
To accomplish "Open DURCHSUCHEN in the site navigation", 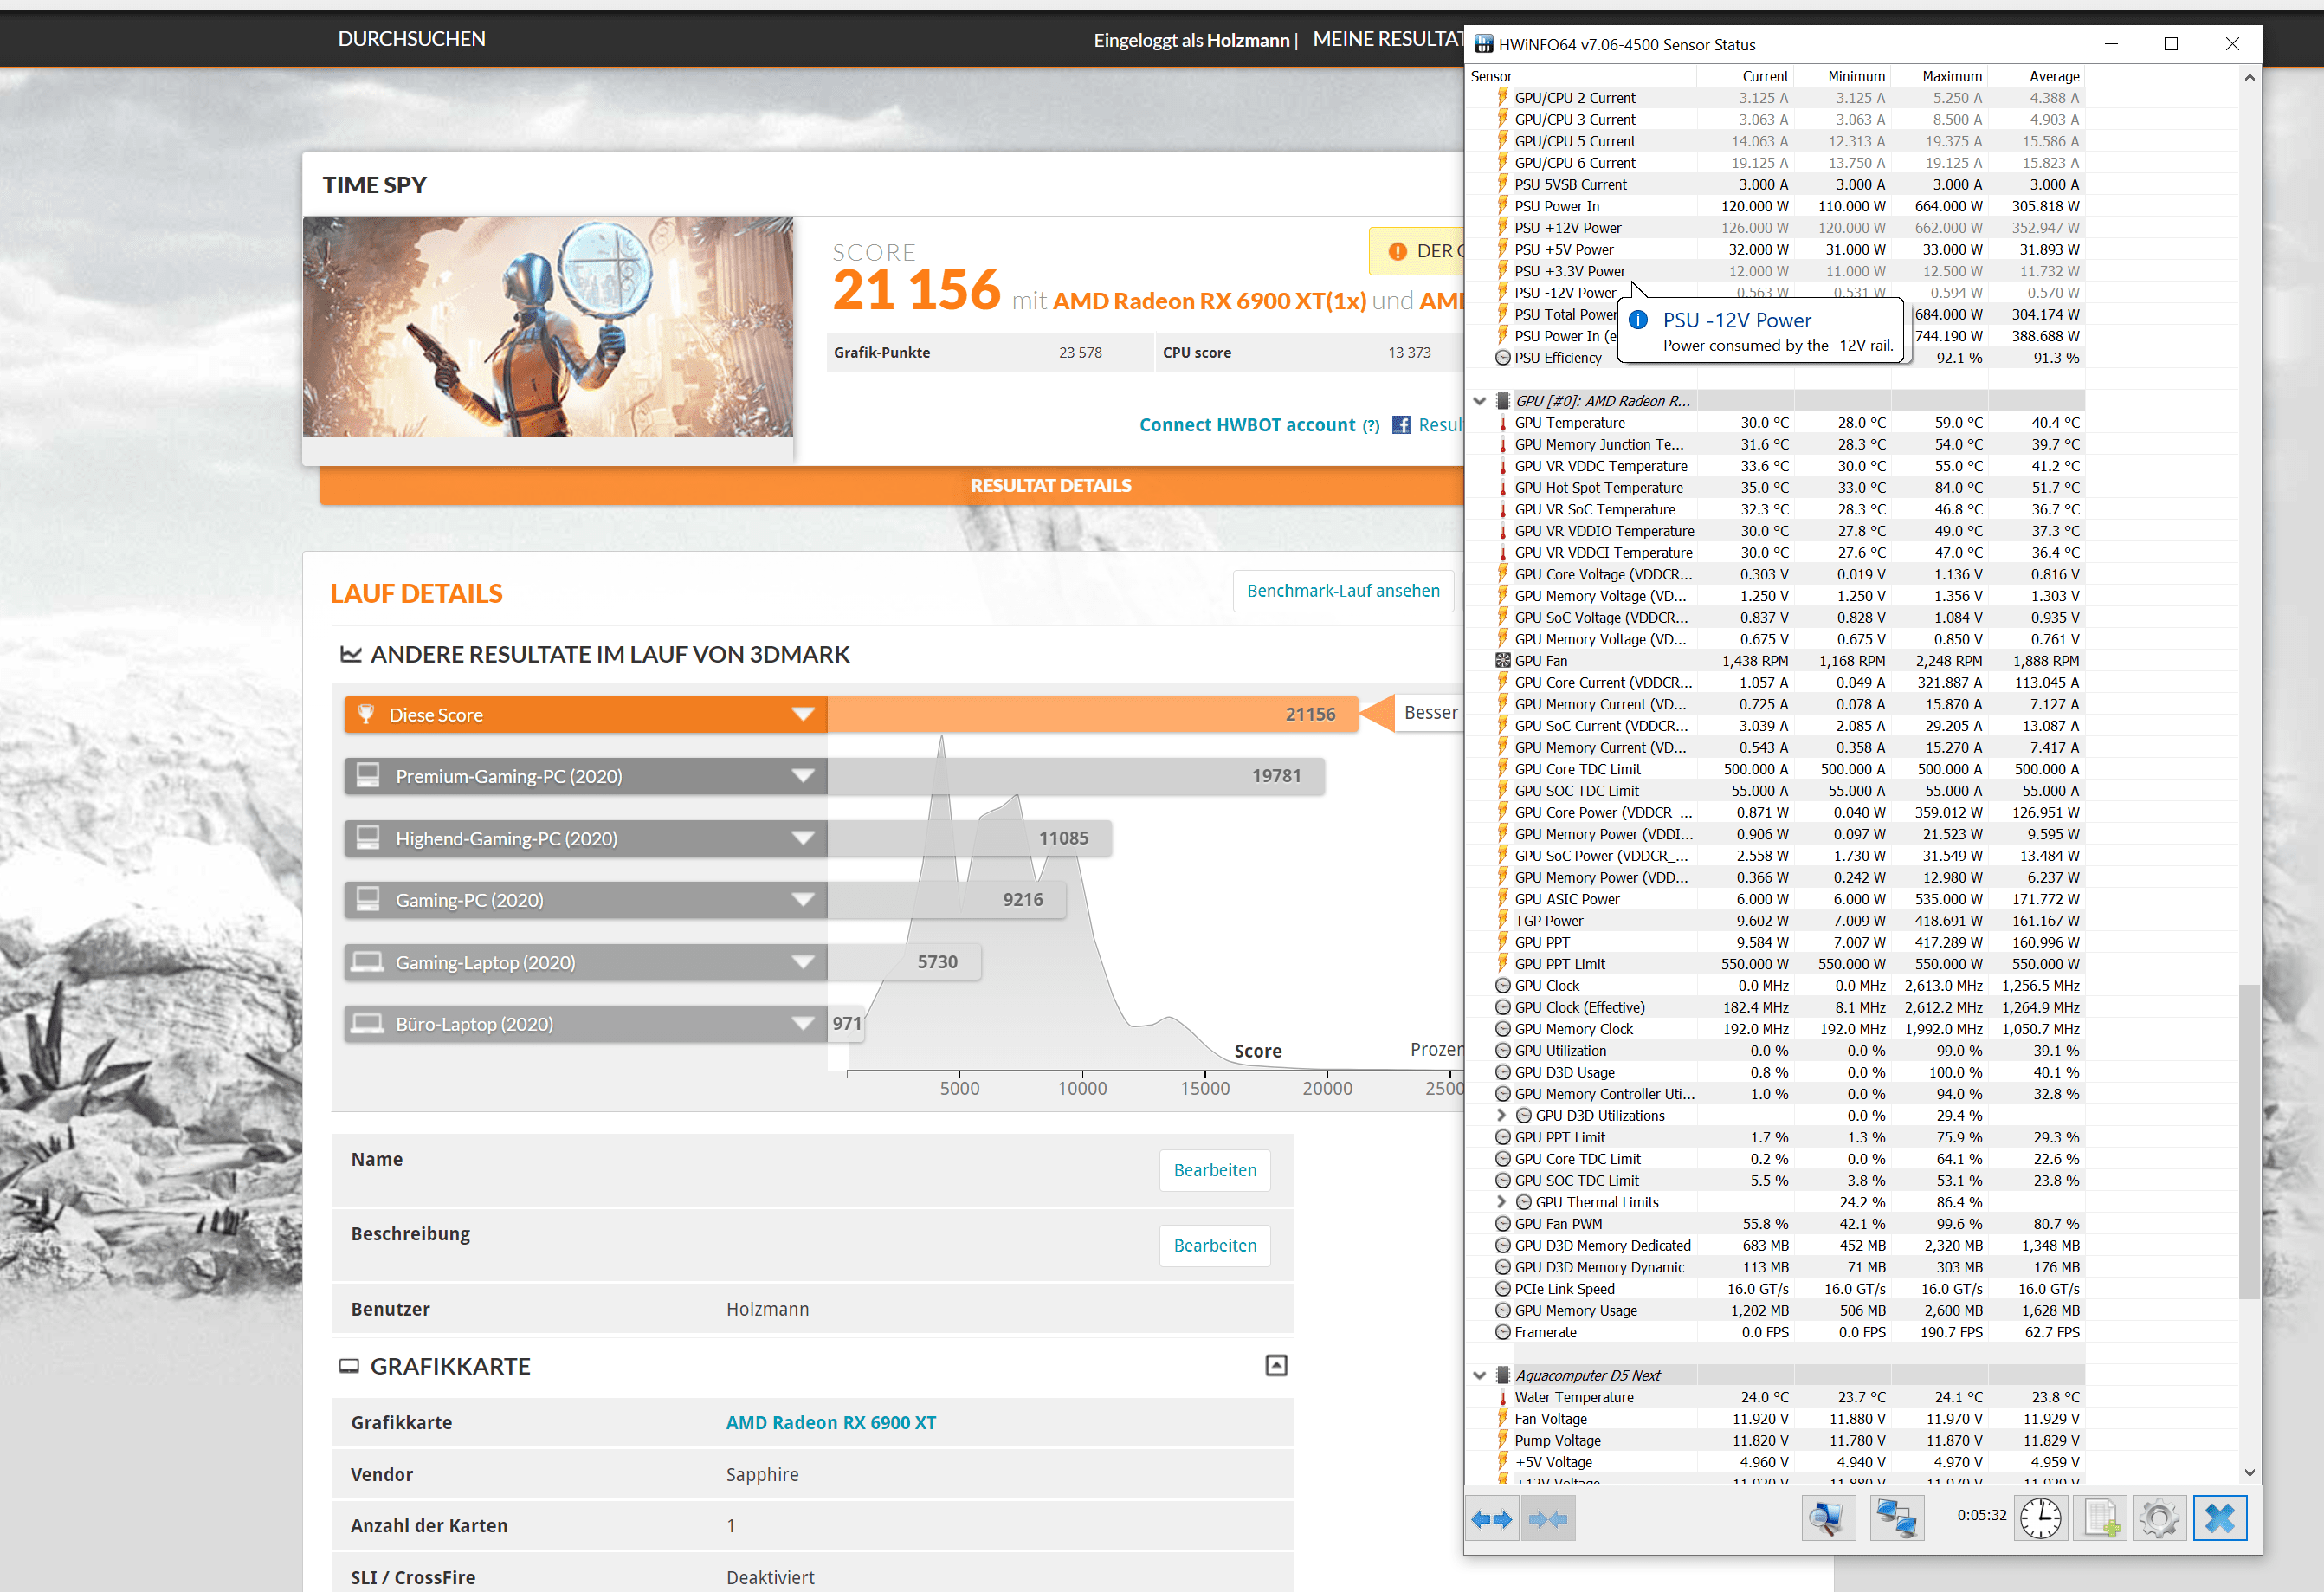I will tap(412, 39).
